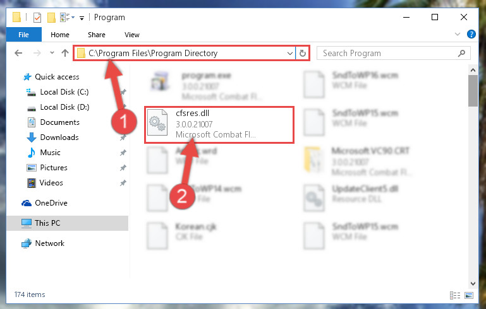Open the address bar history dropdown
This screenshot has height=309, width=486.
point(290,53)
